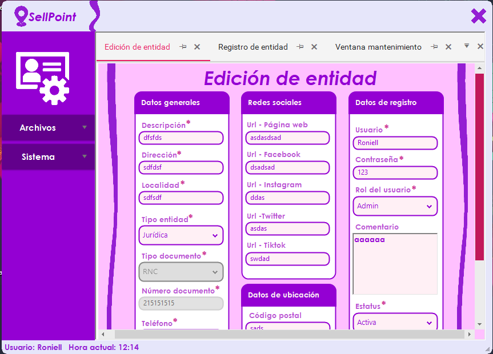The width and height of the screenshot is (493, 354).
Task: Click the Comentario text area
Action: (395, 264)
